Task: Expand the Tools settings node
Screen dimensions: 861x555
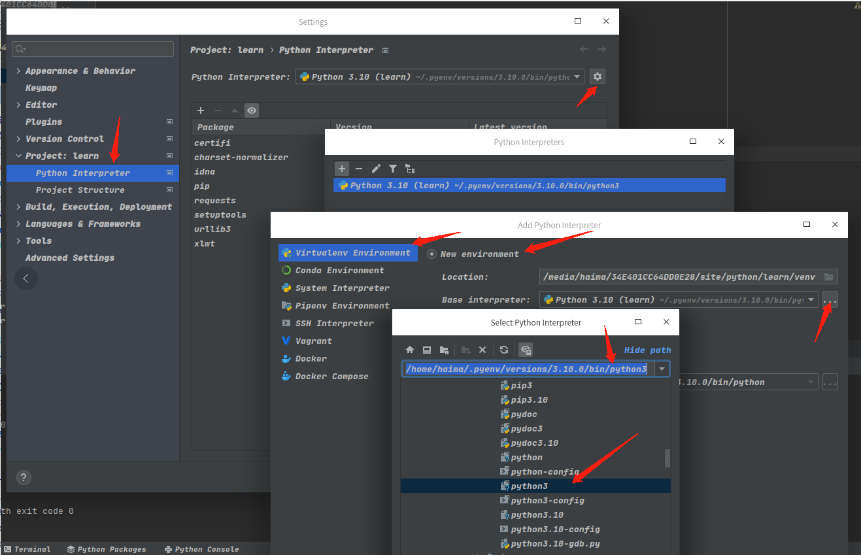Action: coord(18,241)
